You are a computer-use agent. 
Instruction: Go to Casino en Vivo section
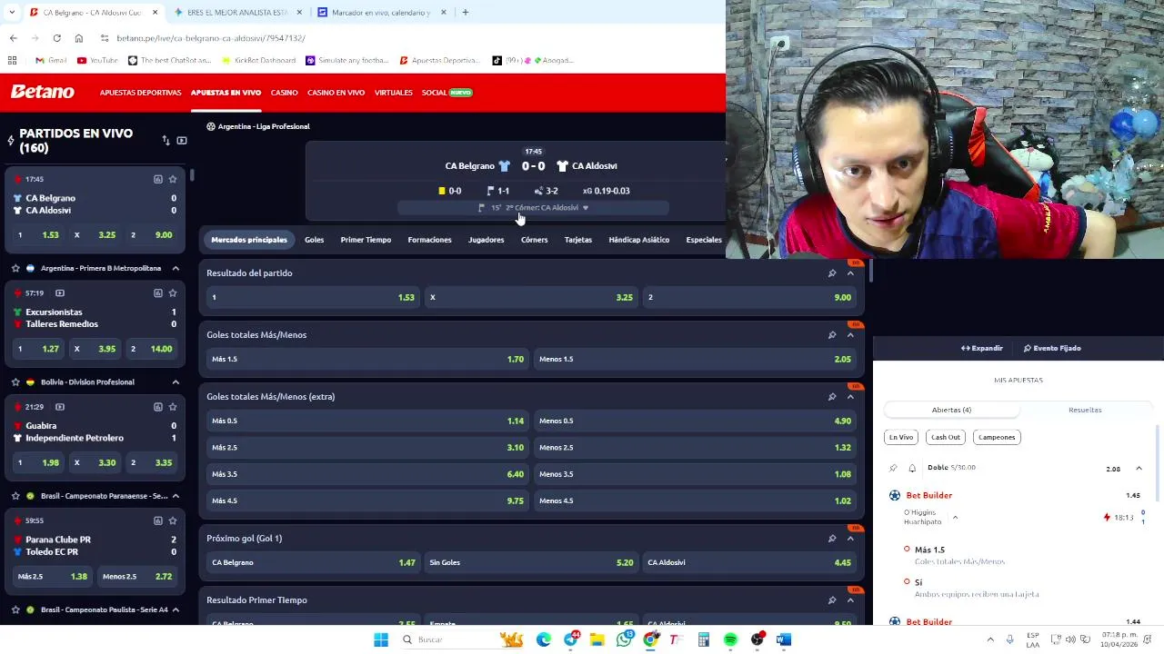pyautogui.click(x=336, y=93)
